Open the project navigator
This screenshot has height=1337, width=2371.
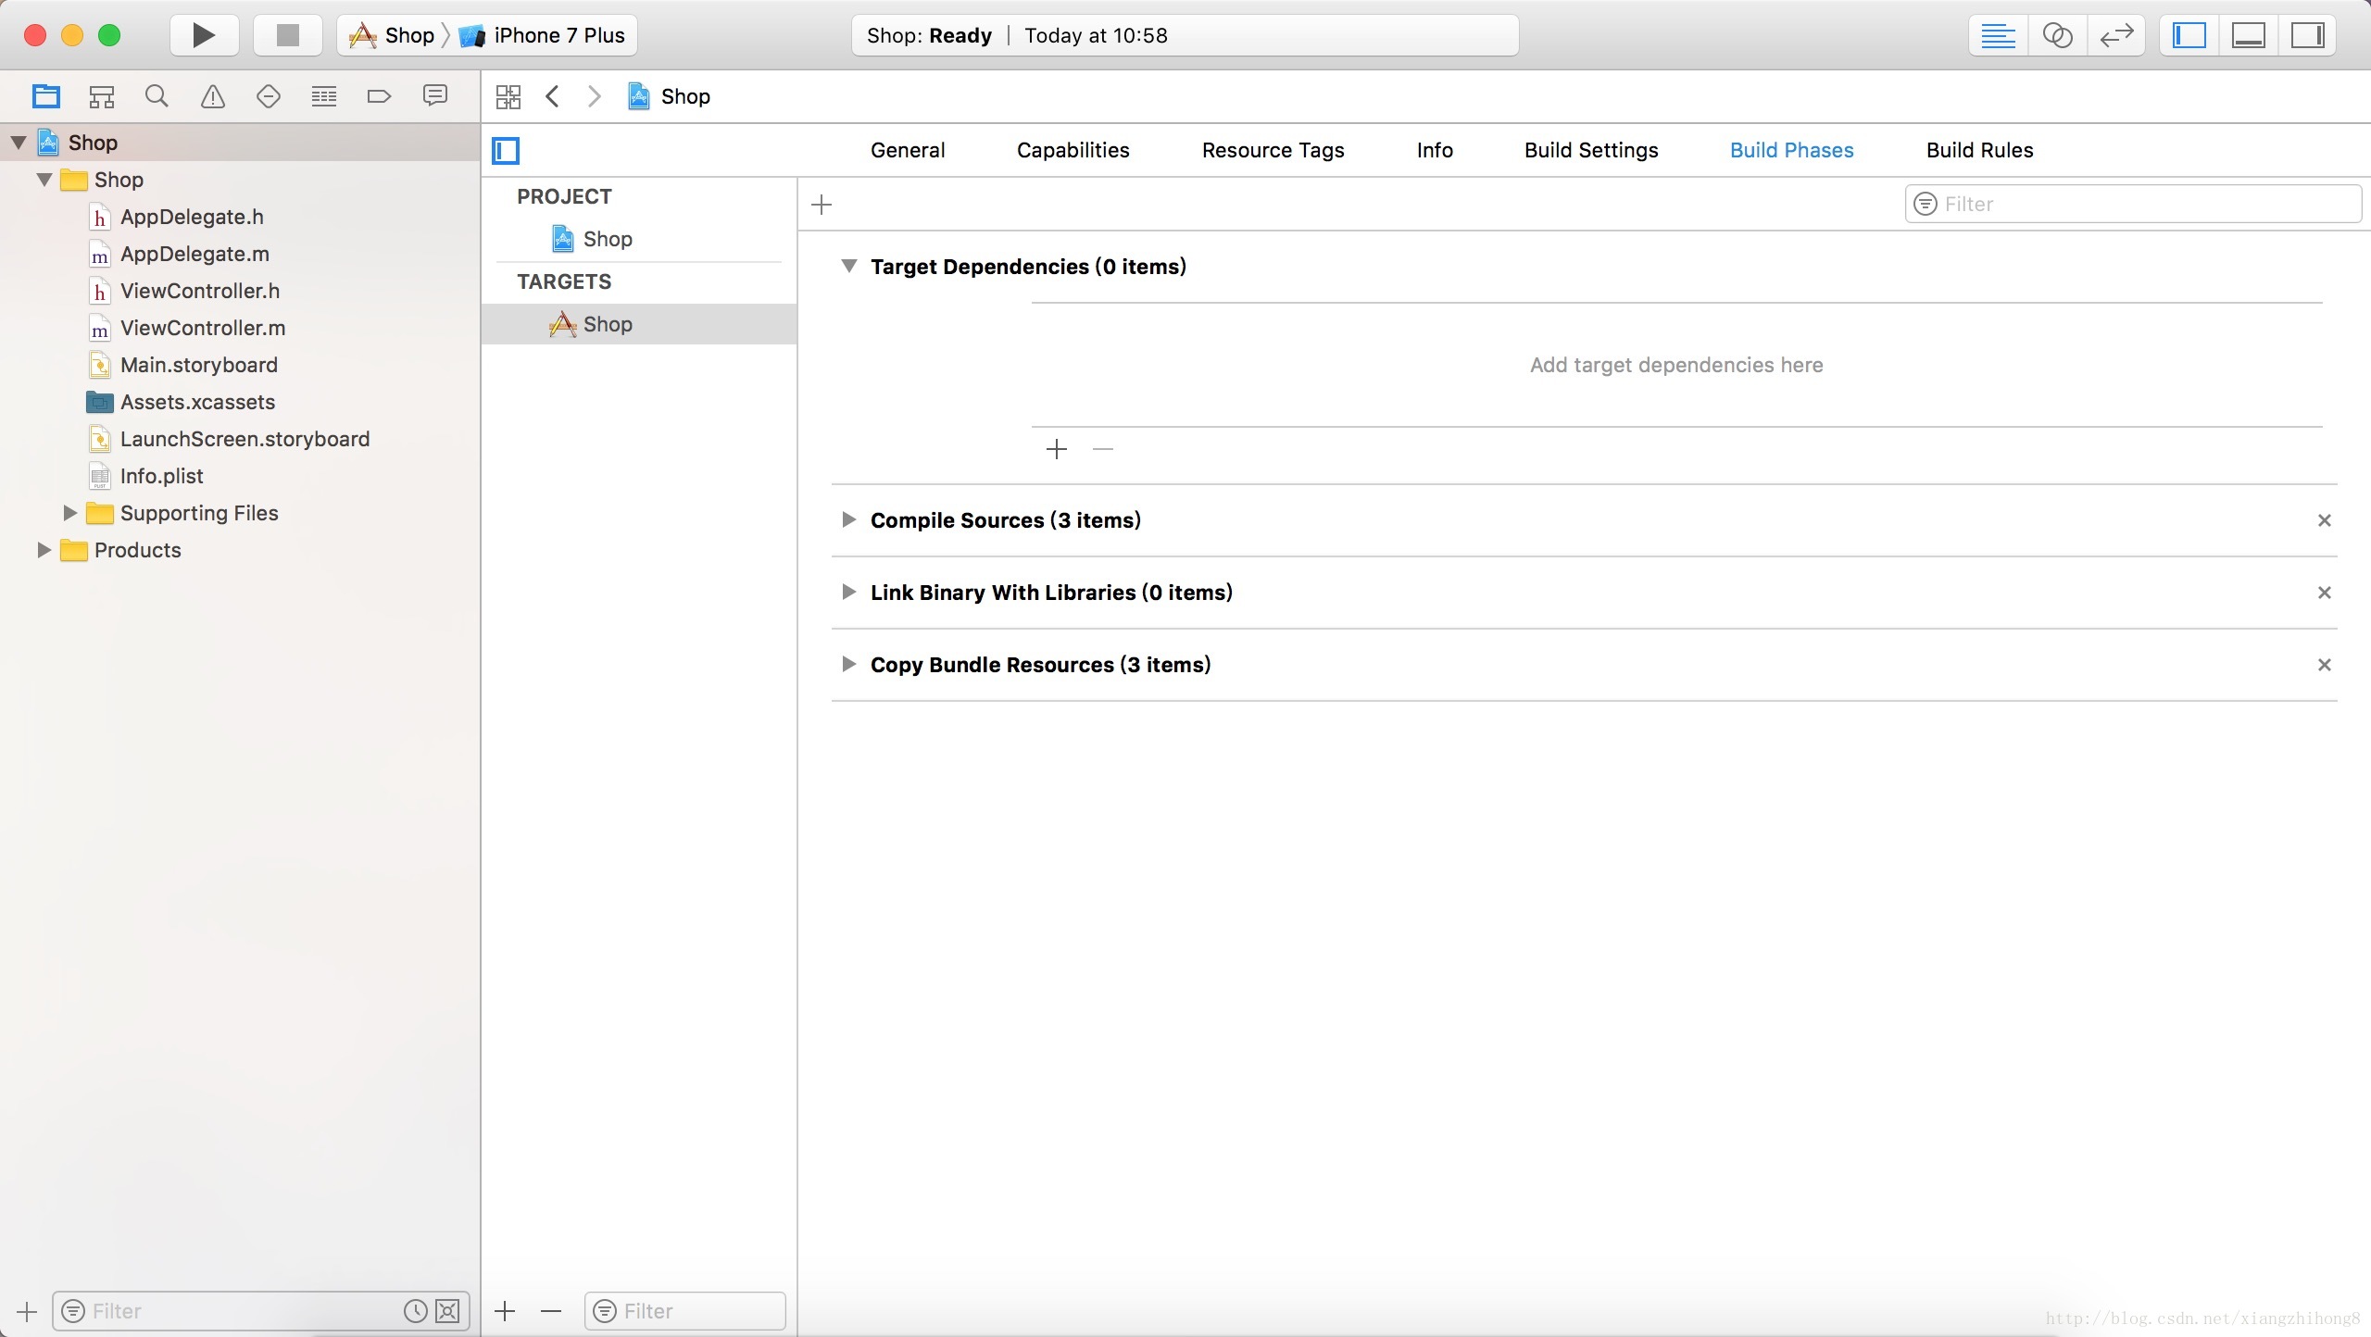tap(45, 96)
